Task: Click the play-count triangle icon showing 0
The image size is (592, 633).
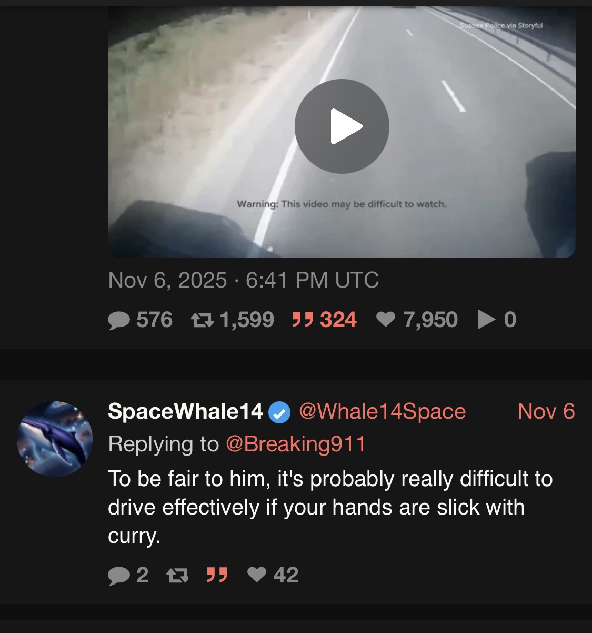Action: pyautogui.click(x=487, y=319)
